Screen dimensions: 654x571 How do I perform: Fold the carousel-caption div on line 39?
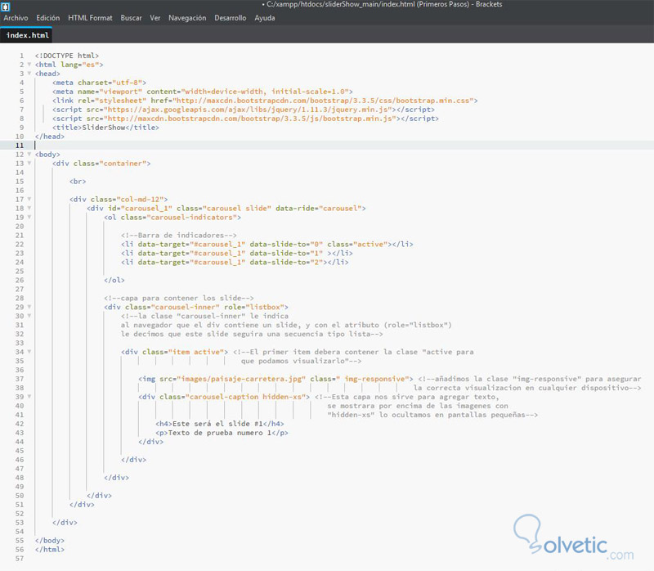coord(28,397)
